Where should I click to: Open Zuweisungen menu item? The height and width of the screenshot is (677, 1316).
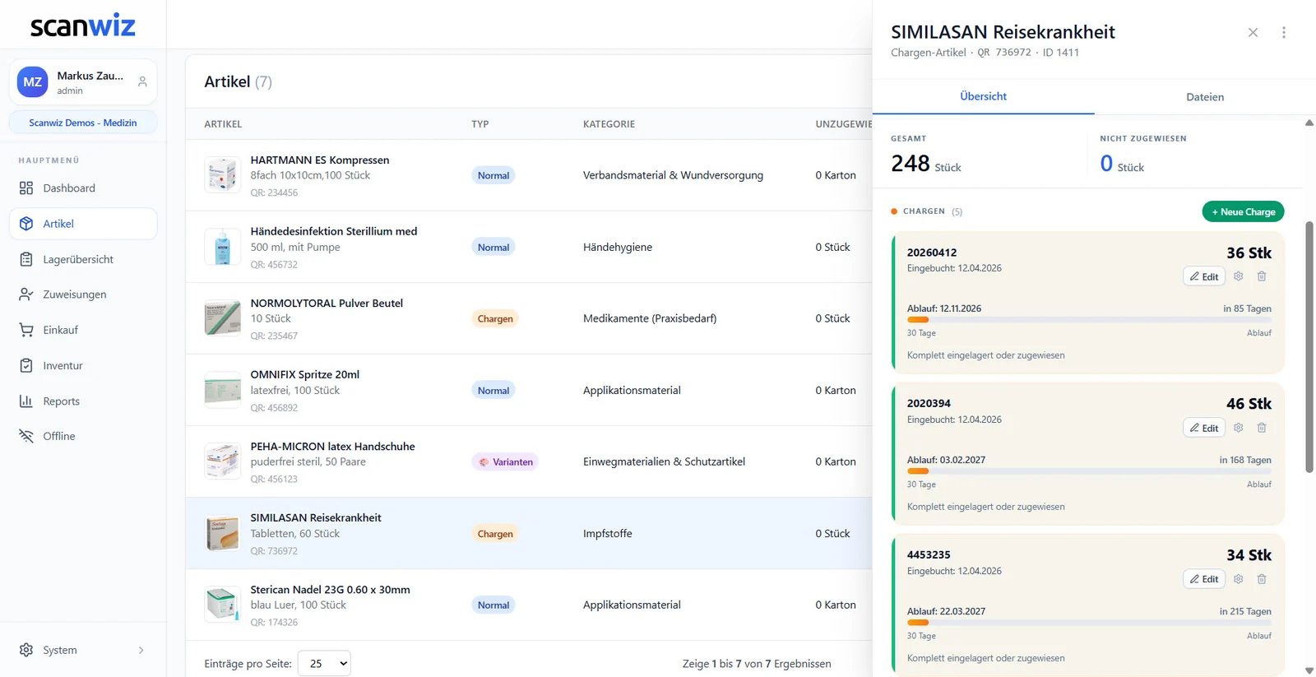83,294
